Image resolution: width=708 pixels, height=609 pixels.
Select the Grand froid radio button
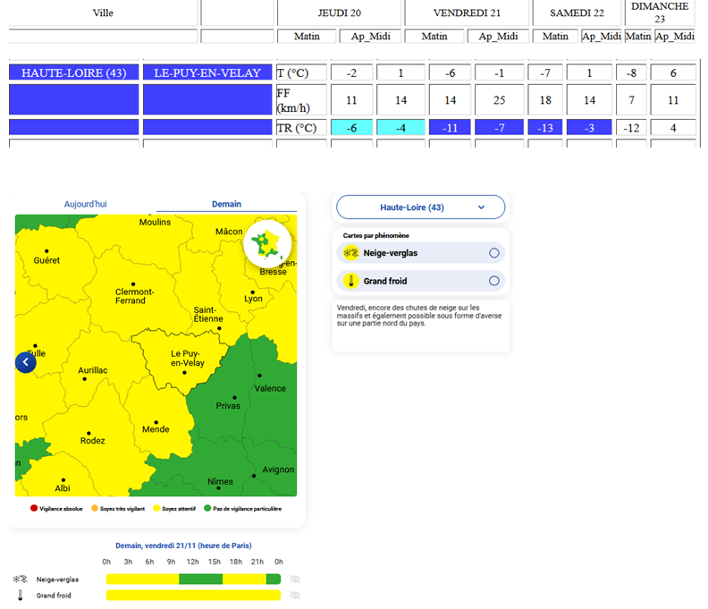[494, 281]
